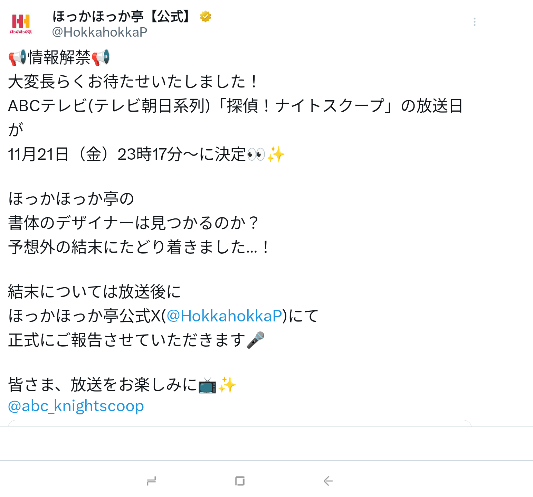This screenshot has height=497, width=533.
Task: Click the eyes emoji after に決定
Action: coord(256,154)
